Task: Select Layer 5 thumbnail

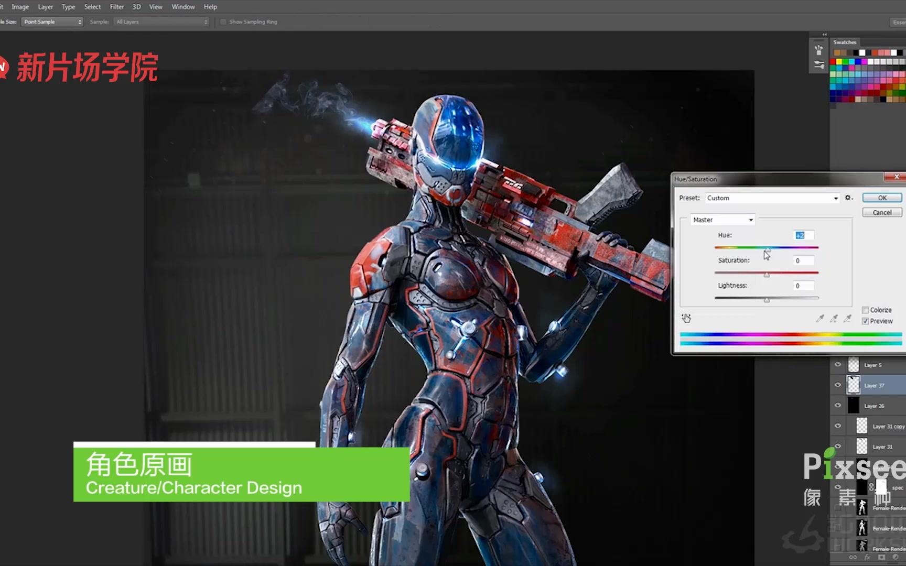Action: coord(854,365)
